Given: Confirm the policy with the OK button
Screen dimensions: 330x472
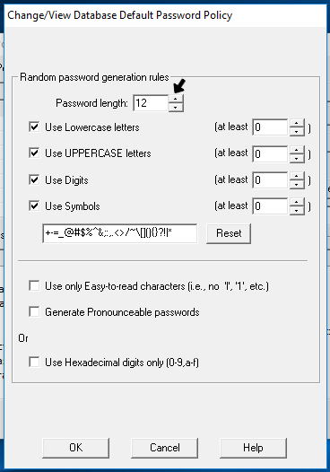Looking at the screenshot, I should click(x=76, y=448).
